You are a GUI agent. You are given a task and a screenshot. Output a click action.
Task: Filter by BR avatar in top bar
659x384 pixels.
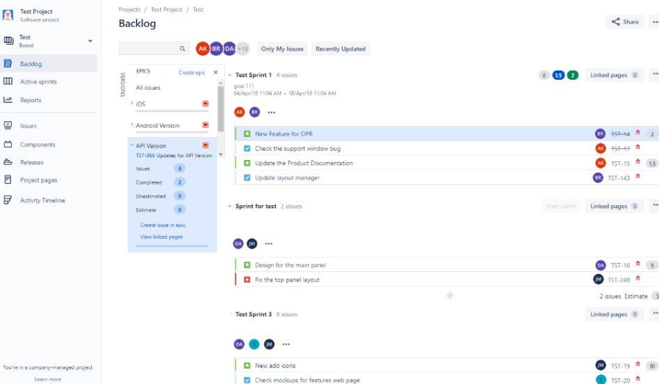click(x=216, y=49)
